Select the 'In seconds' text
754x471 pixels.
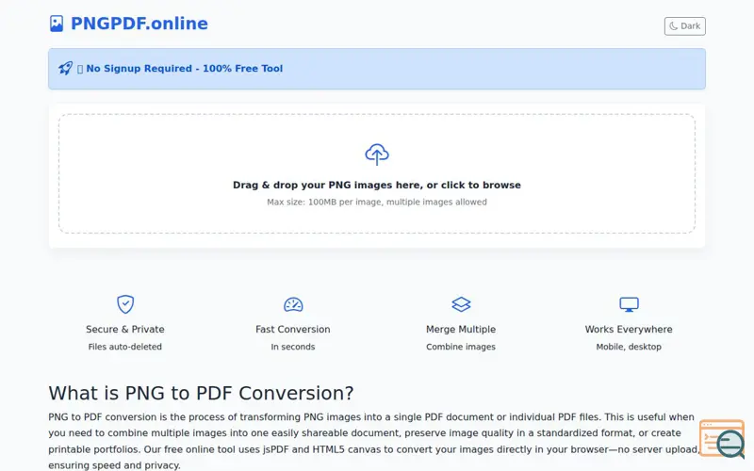point(293,347)
